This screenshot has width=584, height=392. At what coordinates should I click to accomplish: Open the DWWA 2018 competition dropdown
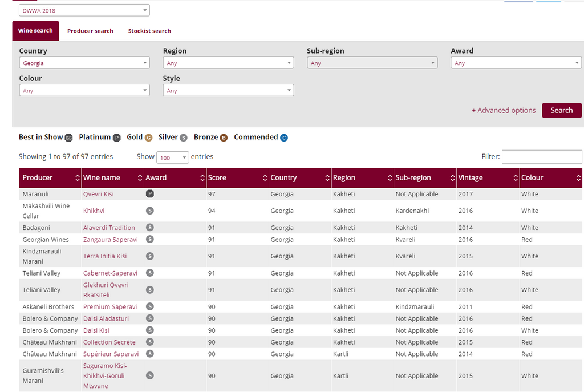pos(84,10)
